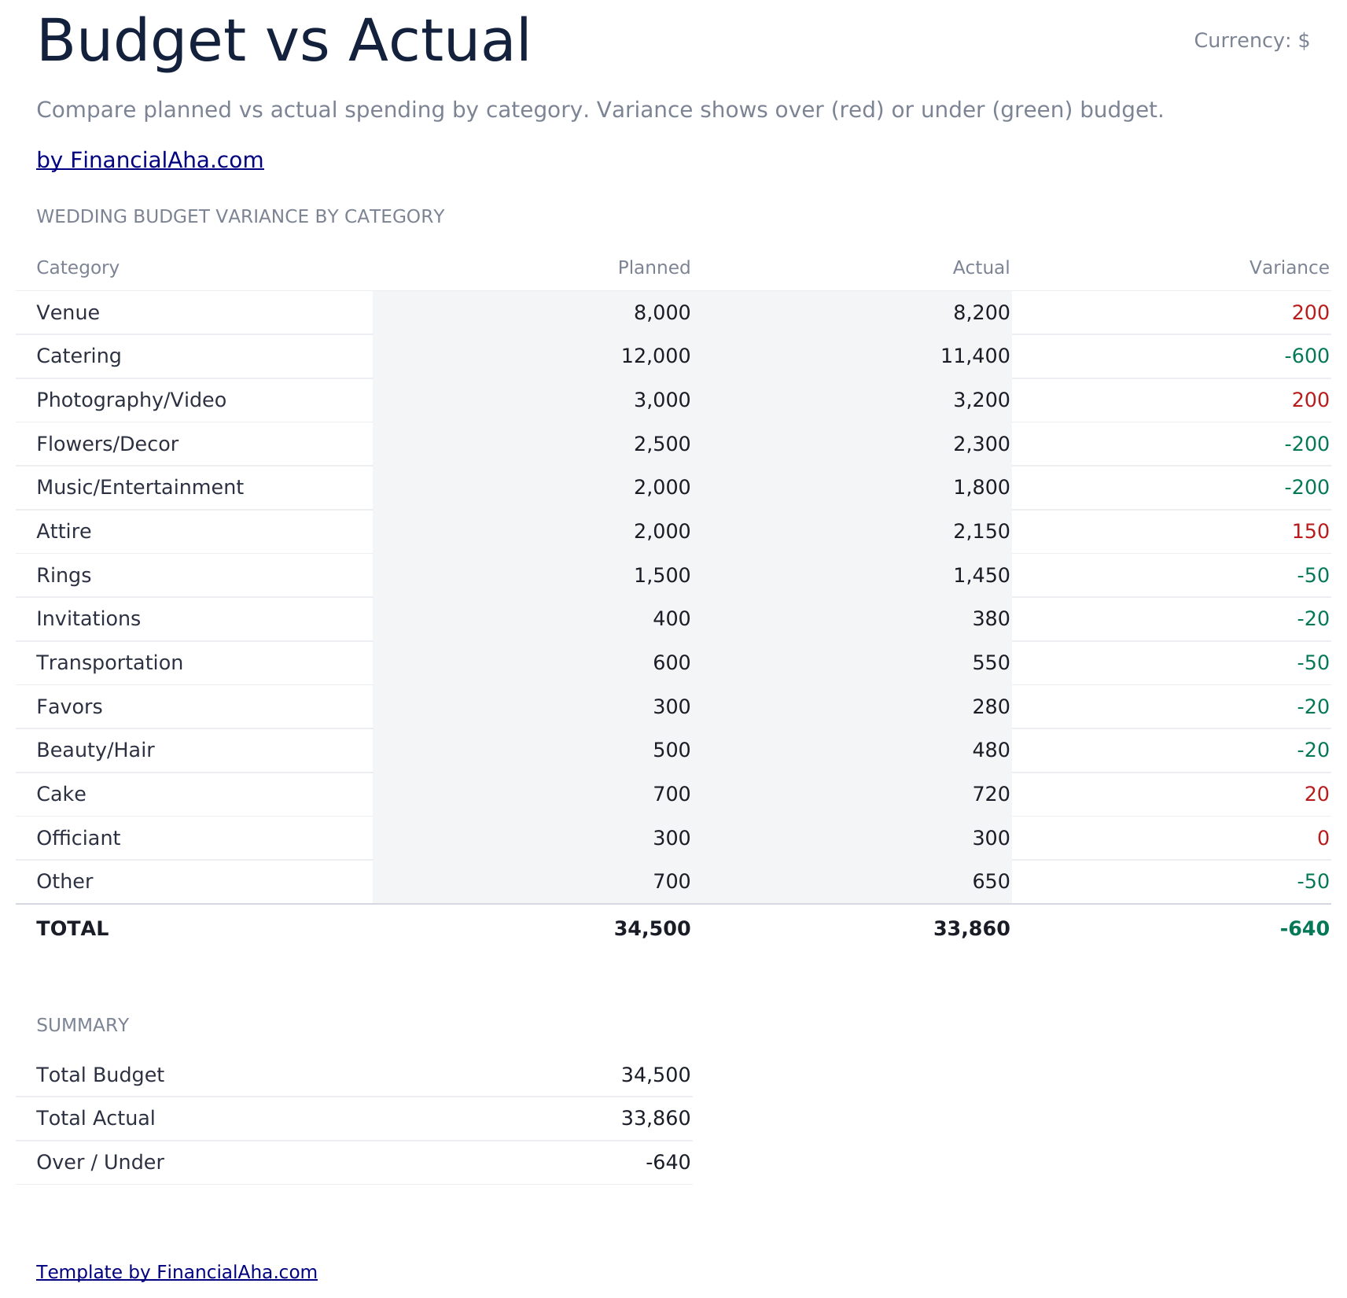
Task: Select Flowers/Decor actual 2,300
Action: click(981, 444)
